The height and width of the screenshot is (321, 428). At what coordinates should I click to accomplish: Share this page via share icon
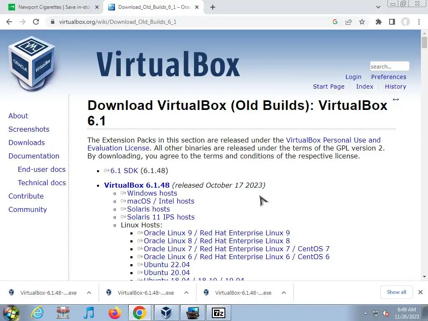[x=349, y=22]
